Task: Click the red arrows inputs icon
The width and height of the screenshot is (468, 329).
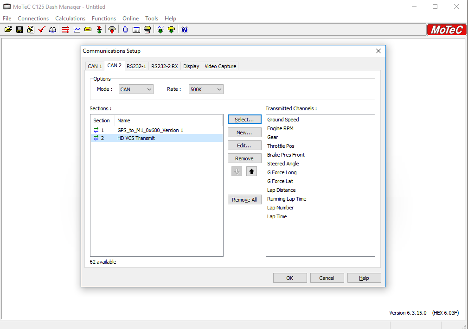Action: 66,30
